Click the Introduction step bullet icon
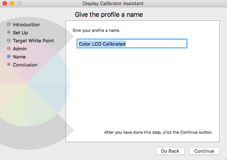 click(x=9, y=24)
